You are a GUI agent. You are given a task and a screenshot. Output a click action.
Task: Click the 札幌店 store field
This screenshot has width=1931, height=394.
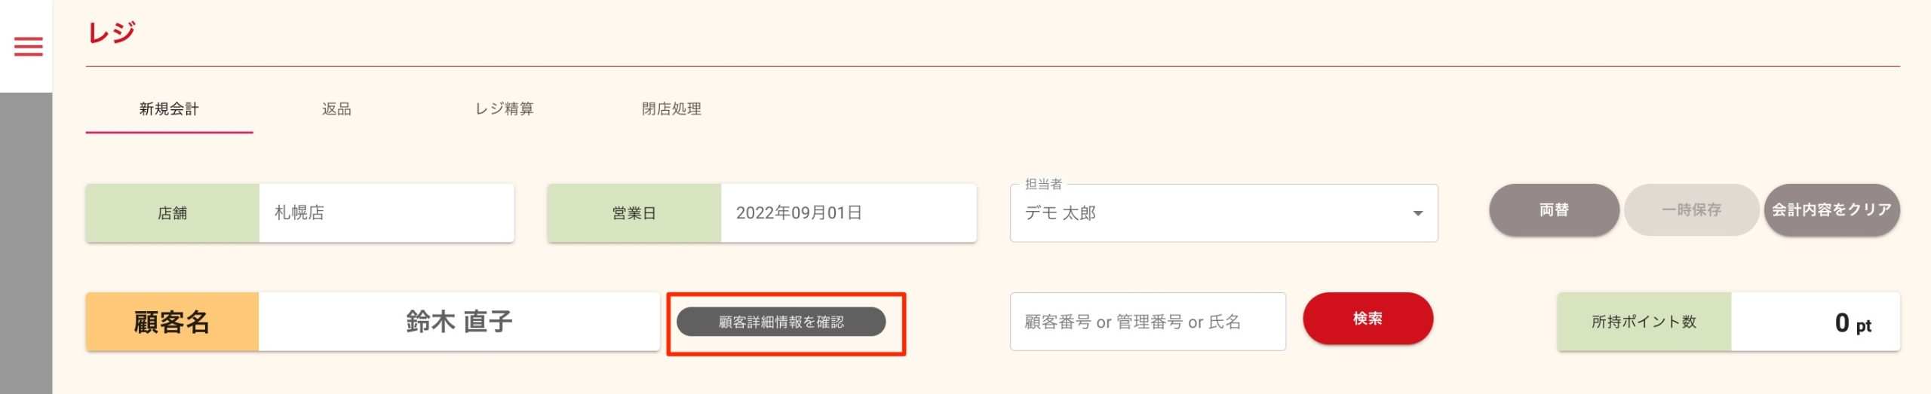[x=386, y=213]
